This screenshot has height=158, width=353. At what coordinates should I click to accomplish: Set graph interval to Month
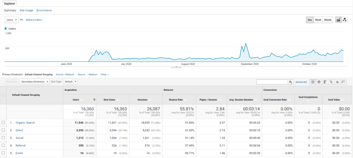pos(327,20)
